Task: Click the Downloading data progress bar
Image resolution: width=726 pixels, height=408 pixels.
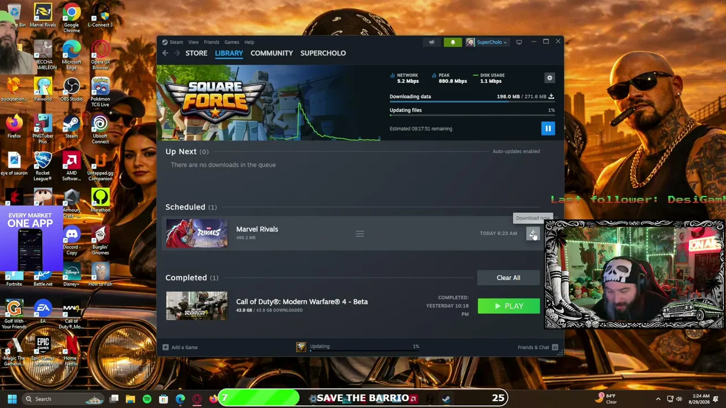Action: tap(472, 102)
